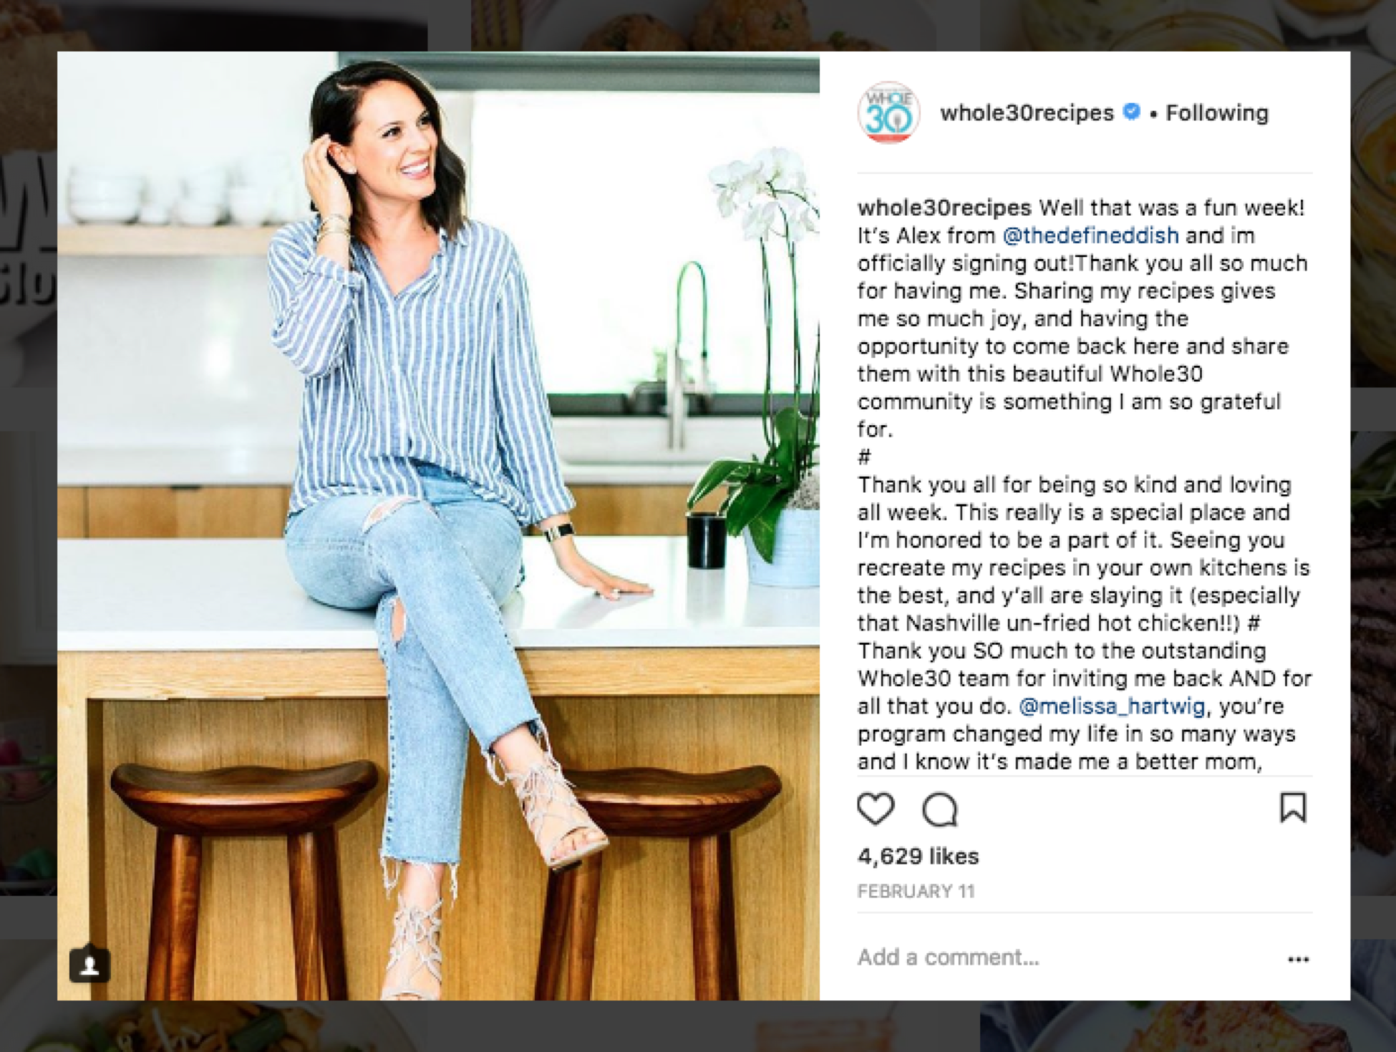Image resolution: width=1396 pixels, height=1052 pixels.
Task: Click the Whole30 profile avatar
Action: tap(888, 112)
